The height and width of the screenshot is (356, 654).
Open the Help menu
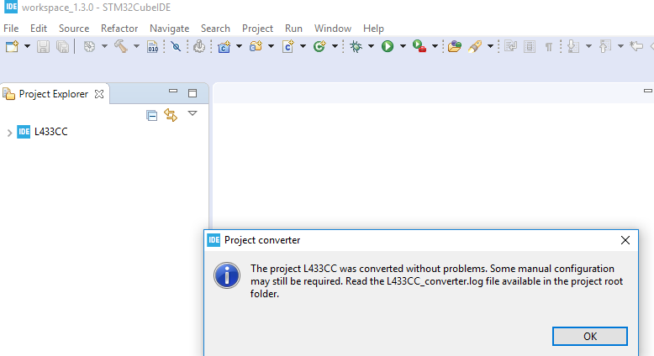point(373,29)
